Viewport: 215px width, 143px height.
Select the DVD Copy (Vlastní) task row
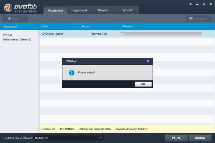(x=127, y=34)
